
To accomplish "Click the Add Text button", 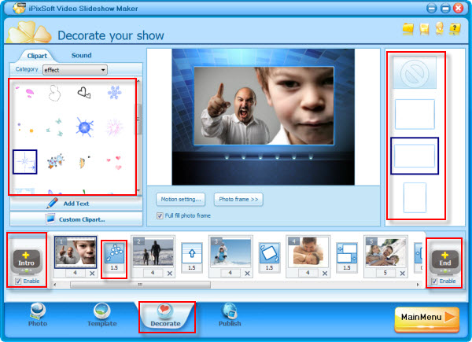I will tap(76, 204).
